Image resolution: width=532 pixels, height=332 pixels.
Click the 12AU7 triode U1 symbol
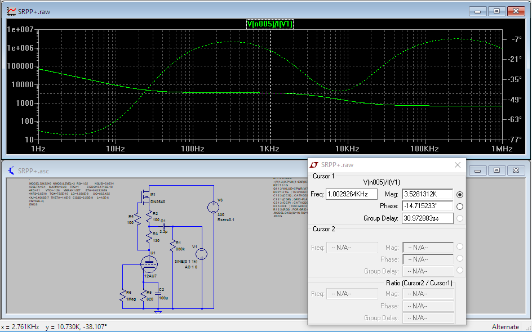click(x=149, y=263)
